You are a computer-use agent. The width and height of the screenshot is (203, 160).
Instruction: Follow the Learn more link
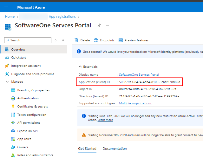105,120
